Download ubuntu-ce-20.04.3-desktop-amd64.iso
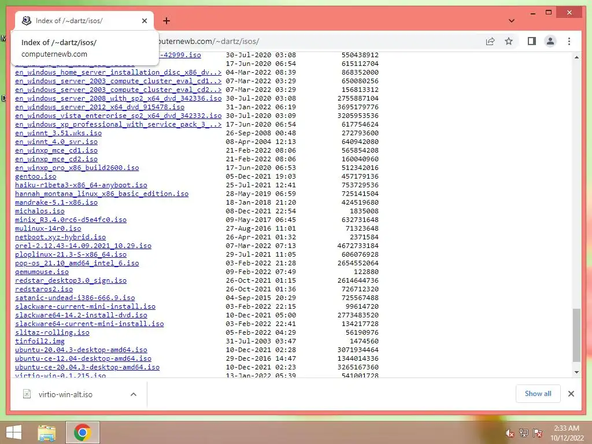592x444 pixels. 87,367
